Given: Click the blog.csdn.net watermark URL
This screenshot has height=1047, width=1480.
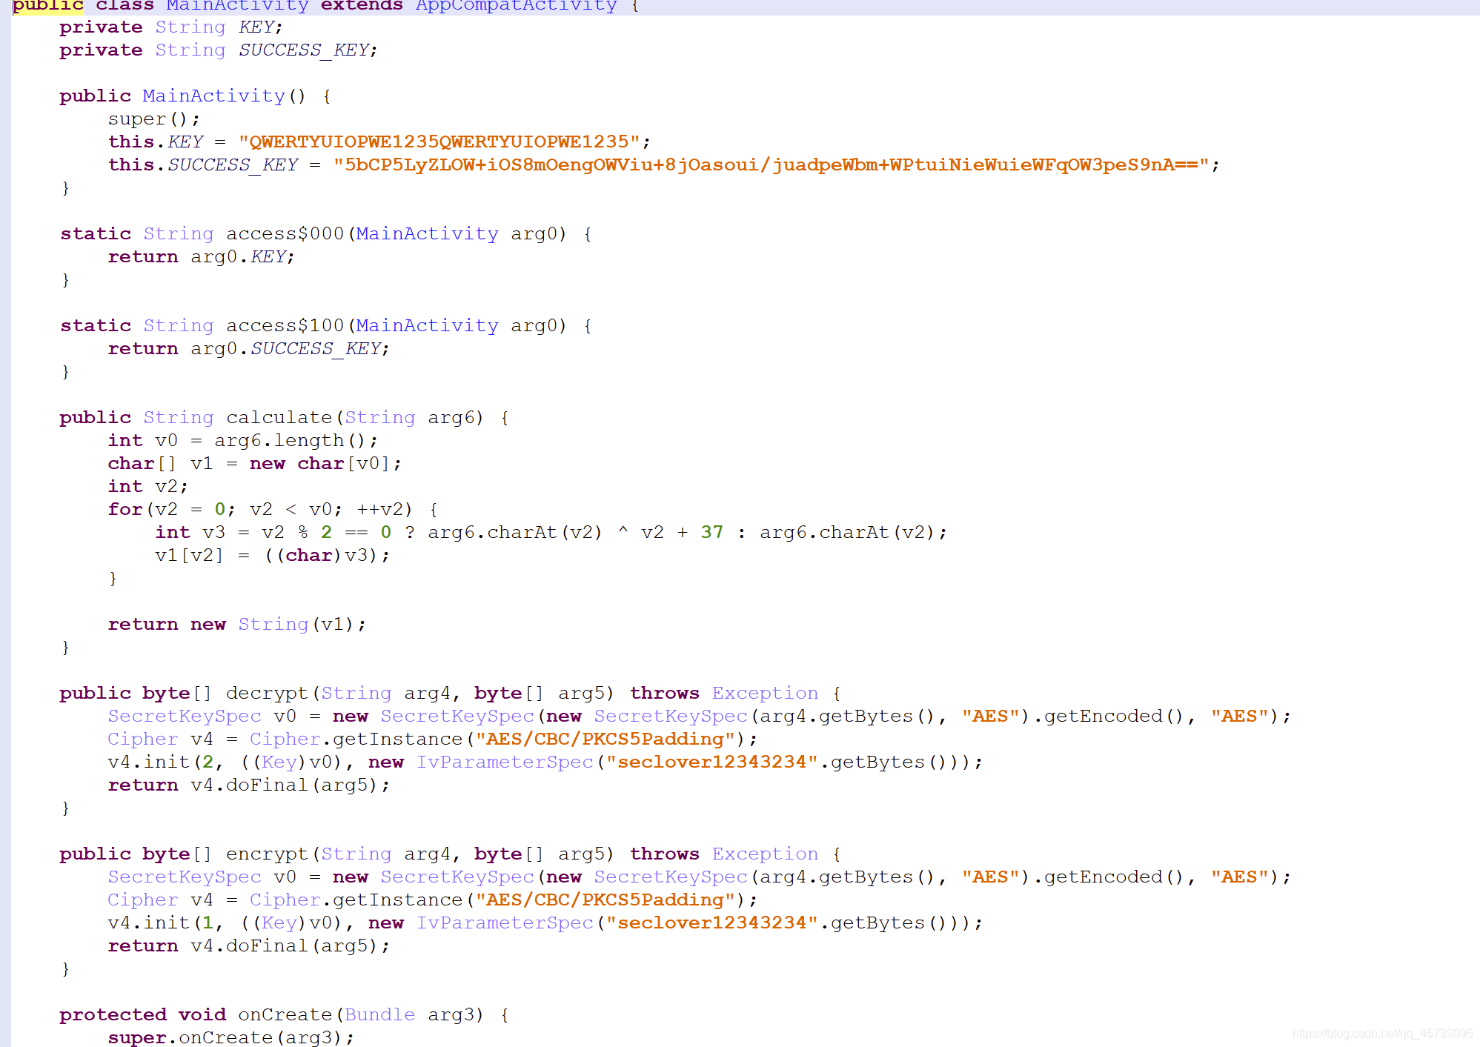Looking at the screenshot, I should coord(1382,1034).
